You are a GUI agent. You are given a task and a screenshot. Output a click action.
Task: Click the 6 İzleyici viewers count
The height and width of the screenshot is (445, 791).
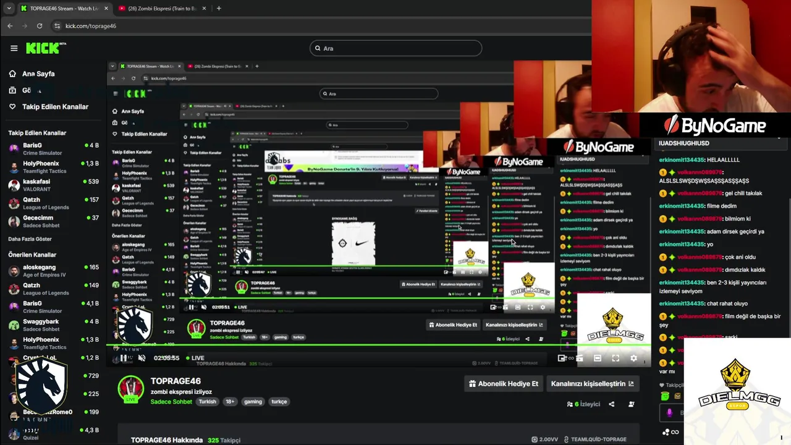coord(583,404)
